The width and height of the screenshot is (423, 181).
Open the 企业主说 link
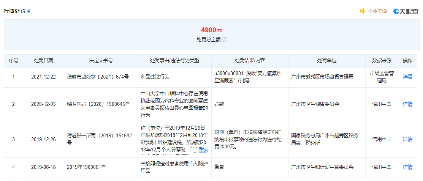(x=377, y=11)
